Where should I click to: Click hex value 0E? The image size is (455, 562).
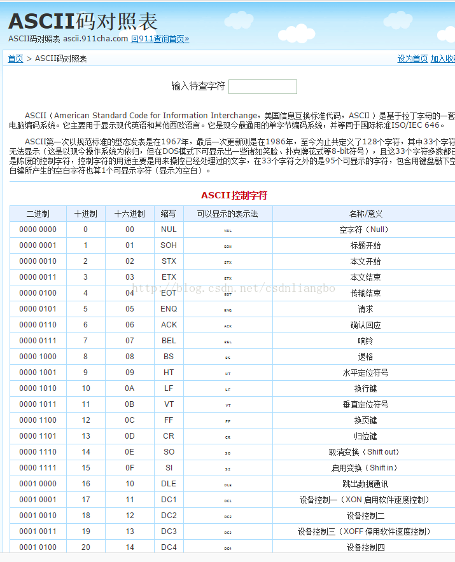click(x=130, y=452)
